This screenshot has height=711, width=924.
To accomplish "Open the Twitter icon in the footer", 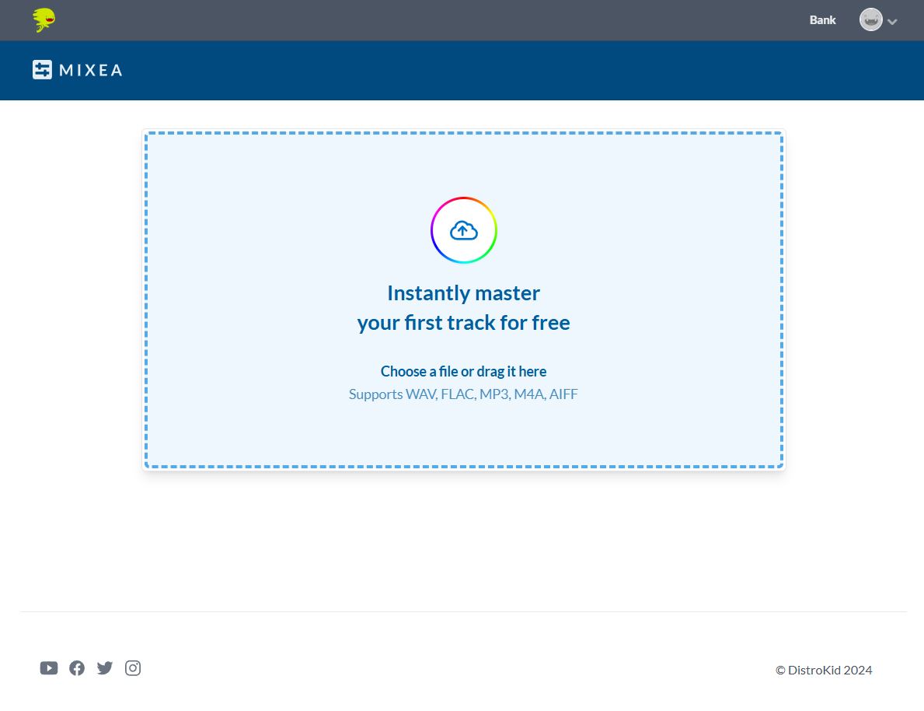I will 104,667.
